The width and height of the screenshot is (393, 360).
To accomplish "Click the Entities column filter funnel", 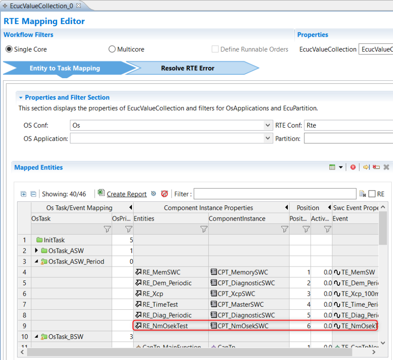I will [x=204, y=229].
